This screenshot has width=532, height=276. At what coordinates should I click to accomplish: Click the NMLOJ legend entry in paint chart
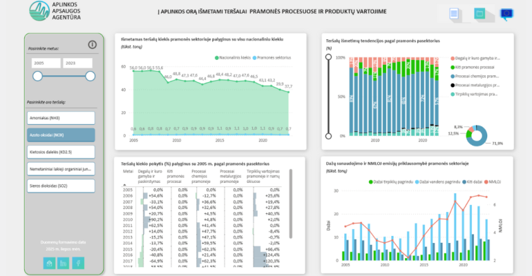point(493,182)
